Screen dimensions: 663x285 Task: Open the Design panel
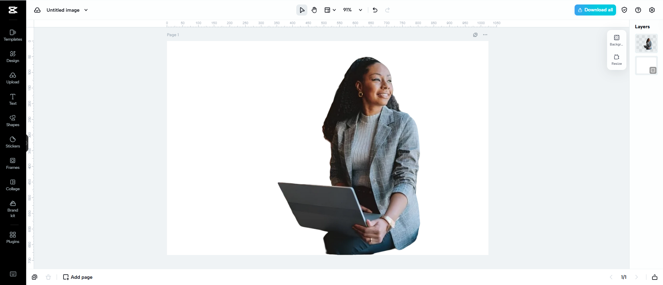click(x=13, y=57)
